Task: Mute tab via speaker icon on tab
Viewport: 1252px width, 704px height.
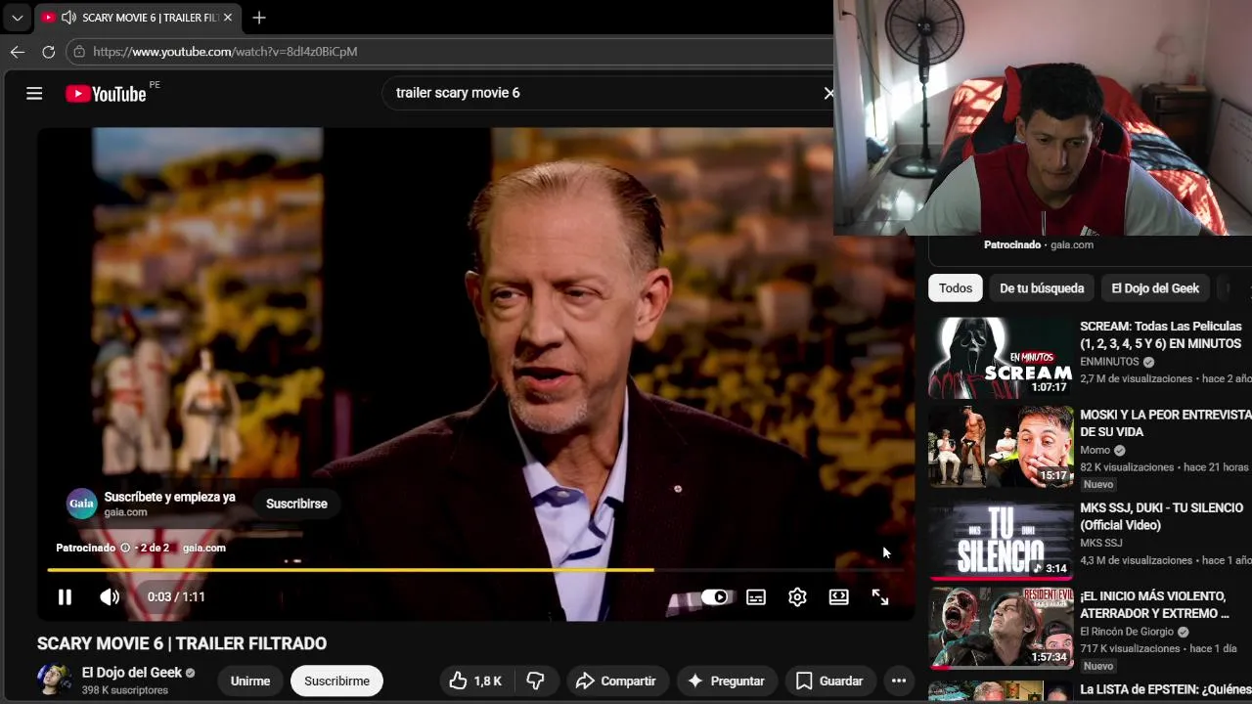Action: (68, 18)
